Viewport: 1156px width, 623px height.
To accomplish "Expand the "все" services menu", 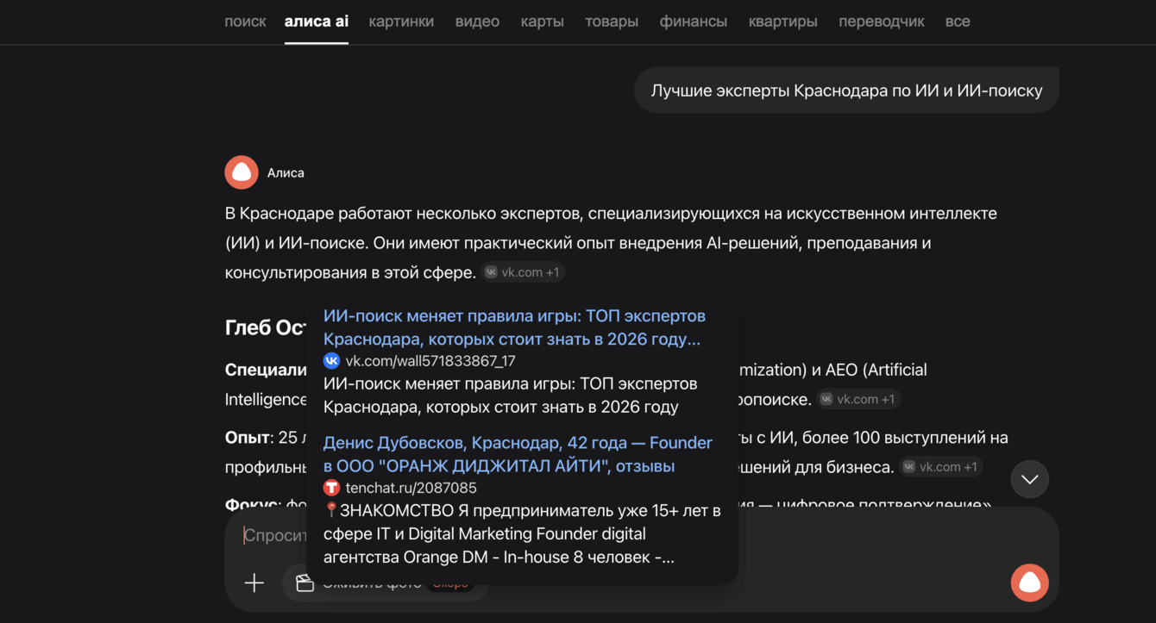I will [957, 22].
